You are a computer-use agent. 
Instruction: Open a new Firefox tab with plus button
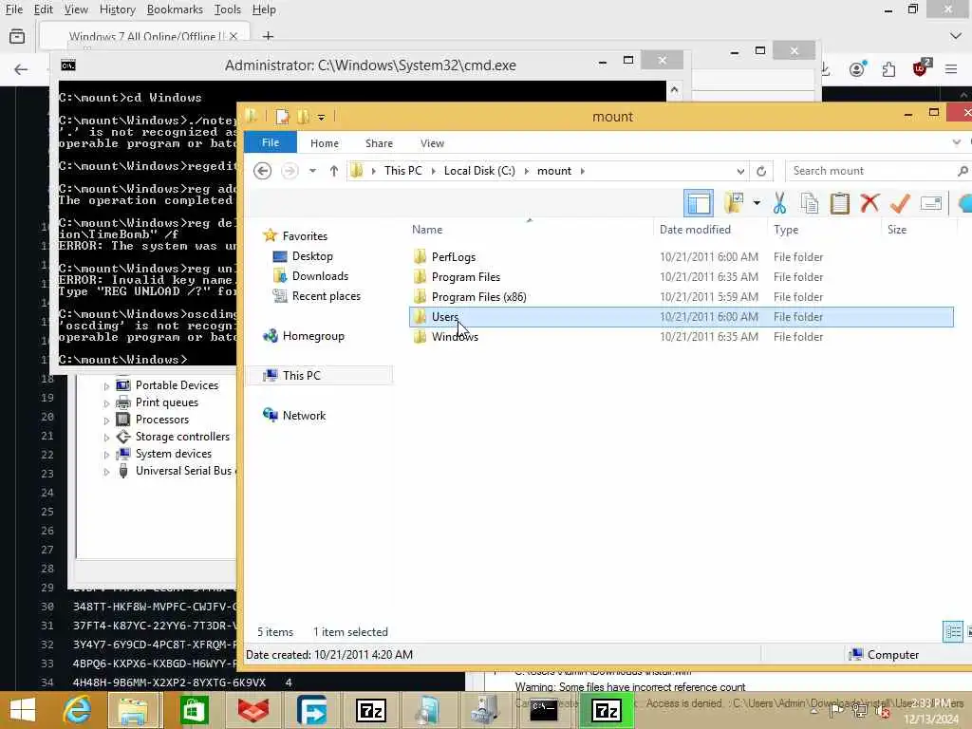[x=268, y=36]
